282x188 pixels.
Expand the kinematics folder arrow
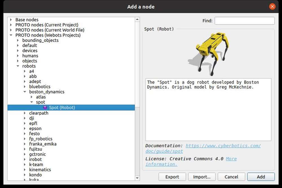25,170
